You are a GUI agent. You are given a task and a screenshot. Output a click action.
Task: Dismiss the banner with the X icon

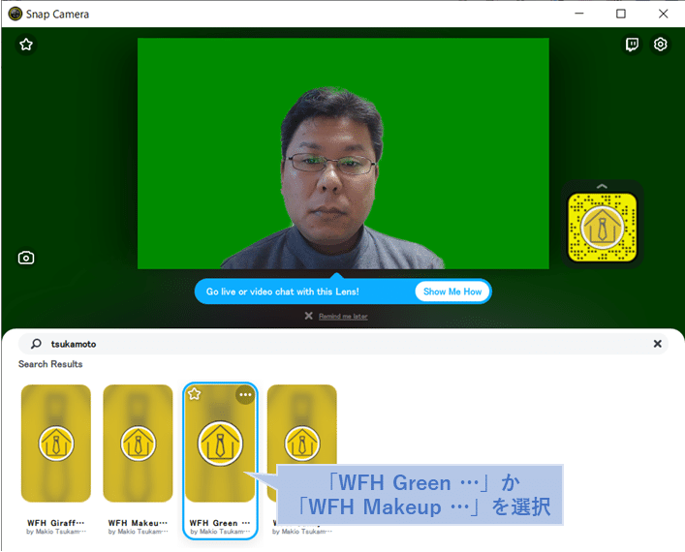(x=308, y=316)
